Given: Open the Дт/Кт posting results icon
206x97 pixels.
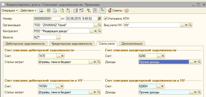Looking at the screenshot, I should (x=89, y=10).
